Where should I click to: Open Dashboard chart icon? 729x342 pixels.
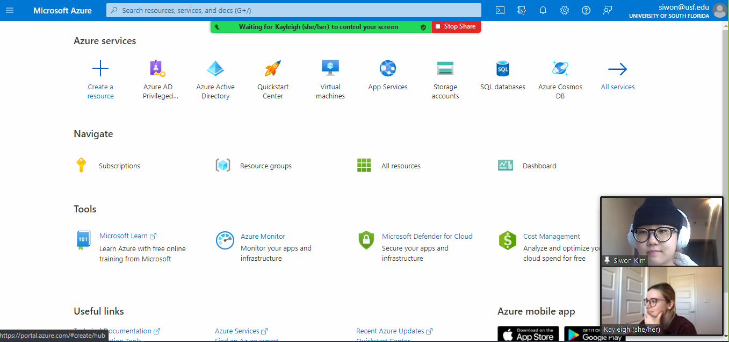click(506, 165)
